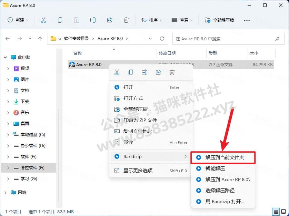Click the Delete trash icon in the toolbar
The width and height of the screenshot is (289, 216).
point(126,20)
